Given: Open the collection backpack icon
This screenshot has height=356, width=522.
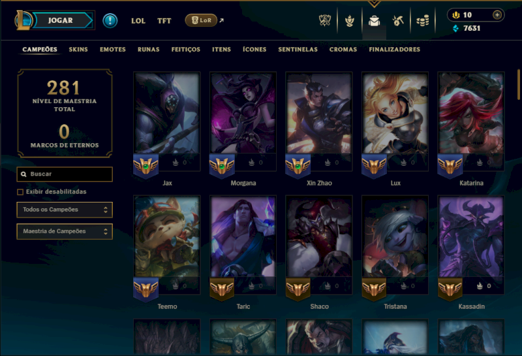Looking at the screenshot, I should pyautogui.click(x=374, y=21).
